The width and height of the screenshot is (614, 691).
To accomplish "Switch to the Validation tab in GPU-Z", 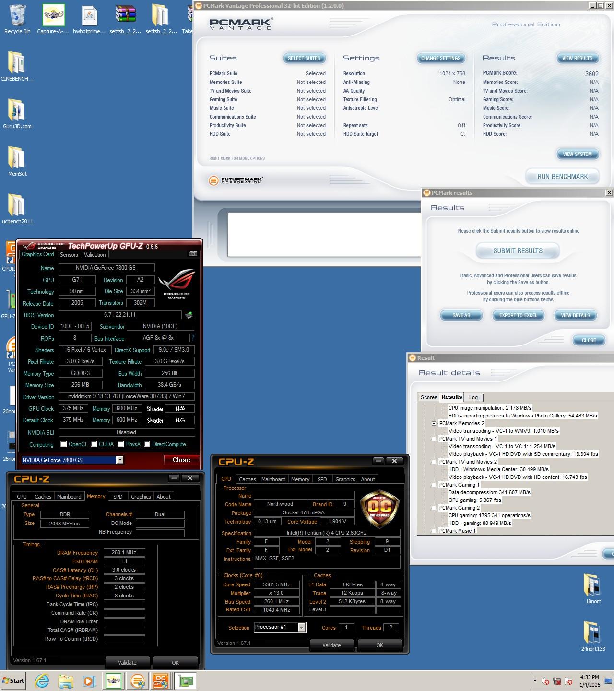I will coord(95,255).
